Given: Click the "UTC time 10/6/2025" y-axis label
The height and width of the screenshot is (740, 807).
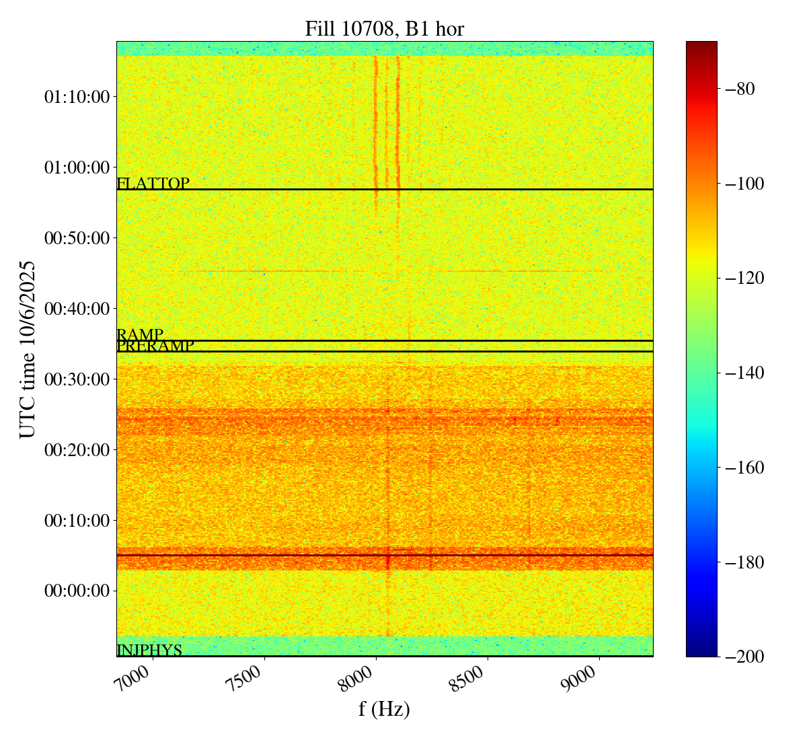Looking at the screenshot, I should [27, 350].
